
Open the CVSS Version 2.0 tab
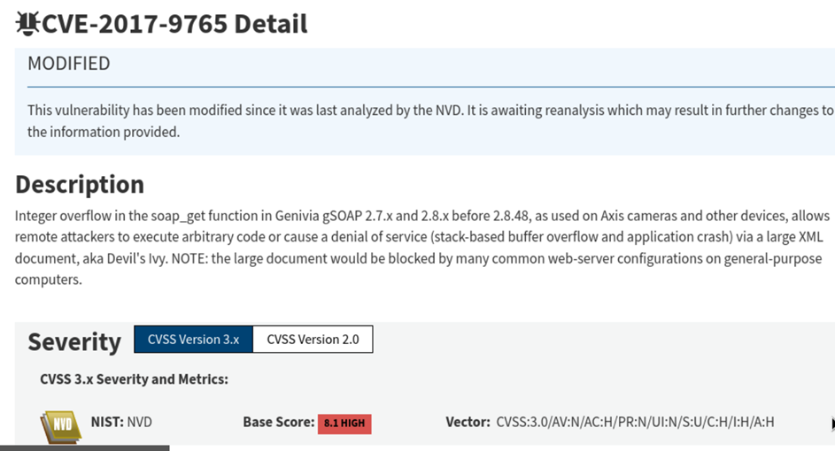click(x=313, y=340)
